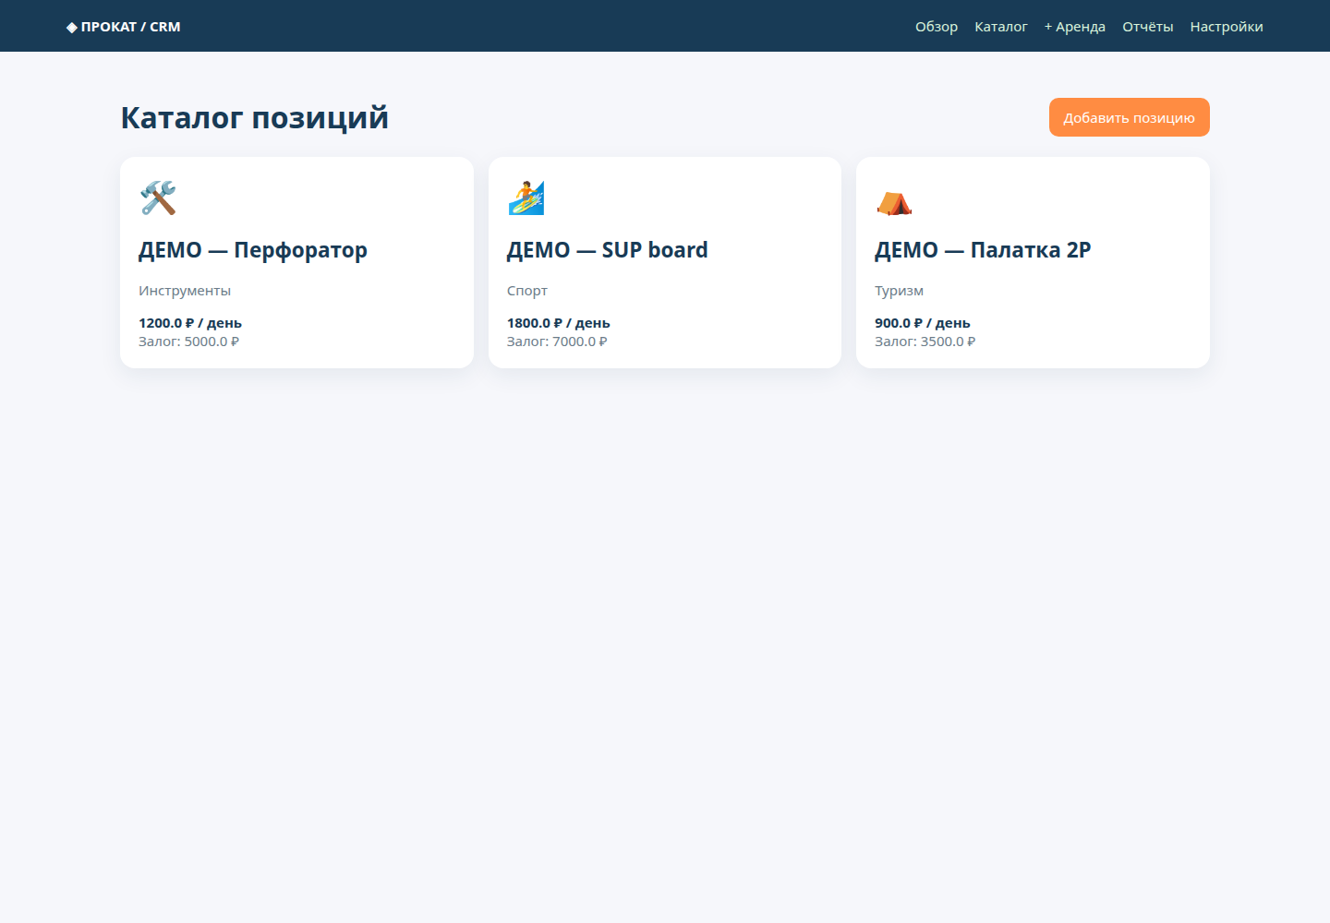1330x923 pixels.
Task: Click the Добавить позицию button
Action: pyautogui.click(x=1130, y=117)
